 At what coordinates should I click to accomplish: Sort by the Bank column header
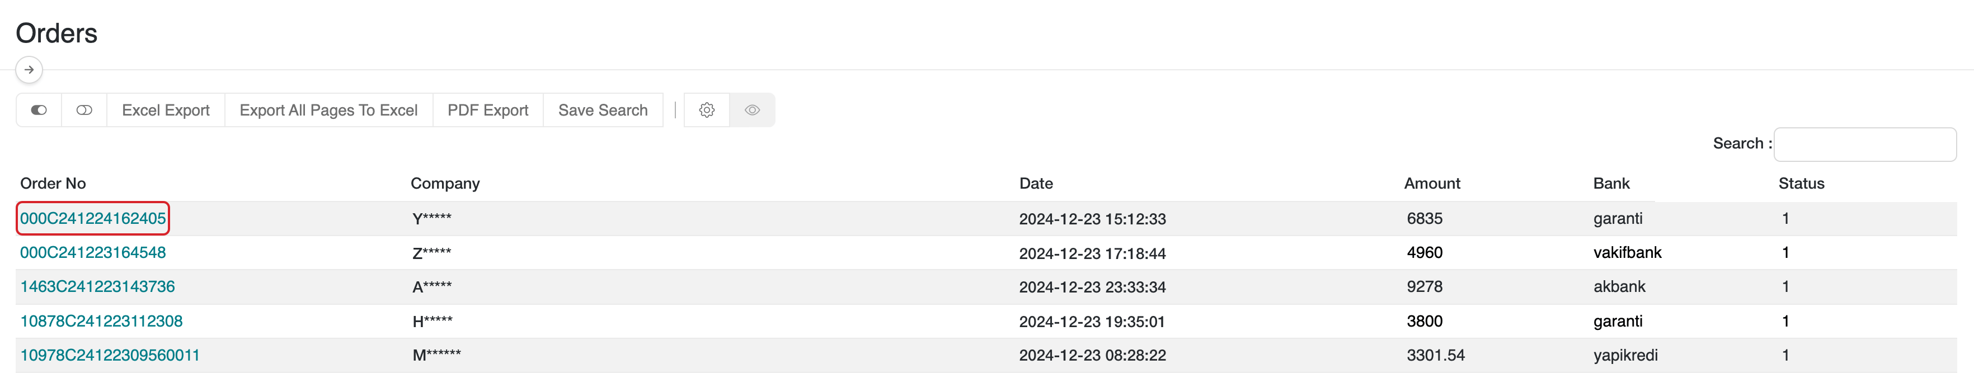1611,184
